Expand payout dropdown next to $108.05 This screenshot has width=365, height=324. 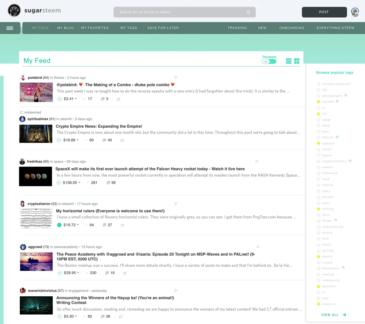tap(79, 183)
